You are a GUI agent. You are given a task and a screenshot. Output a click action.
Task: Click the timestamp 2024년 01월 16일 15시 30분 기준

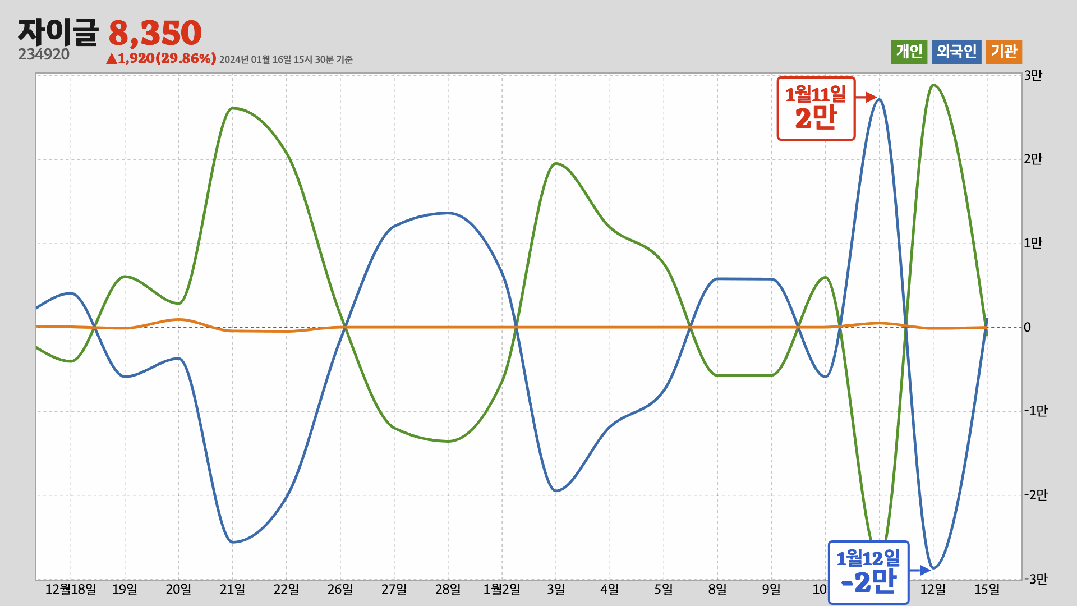pos(286,59)
